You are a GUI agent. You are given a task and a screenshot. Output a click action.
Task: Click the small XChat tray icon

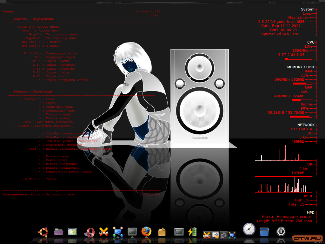pos(206,235)
